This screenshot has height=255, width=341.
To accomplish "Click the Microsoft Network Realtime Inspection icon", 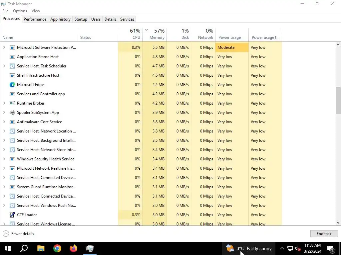I will (x=12, y=168).
